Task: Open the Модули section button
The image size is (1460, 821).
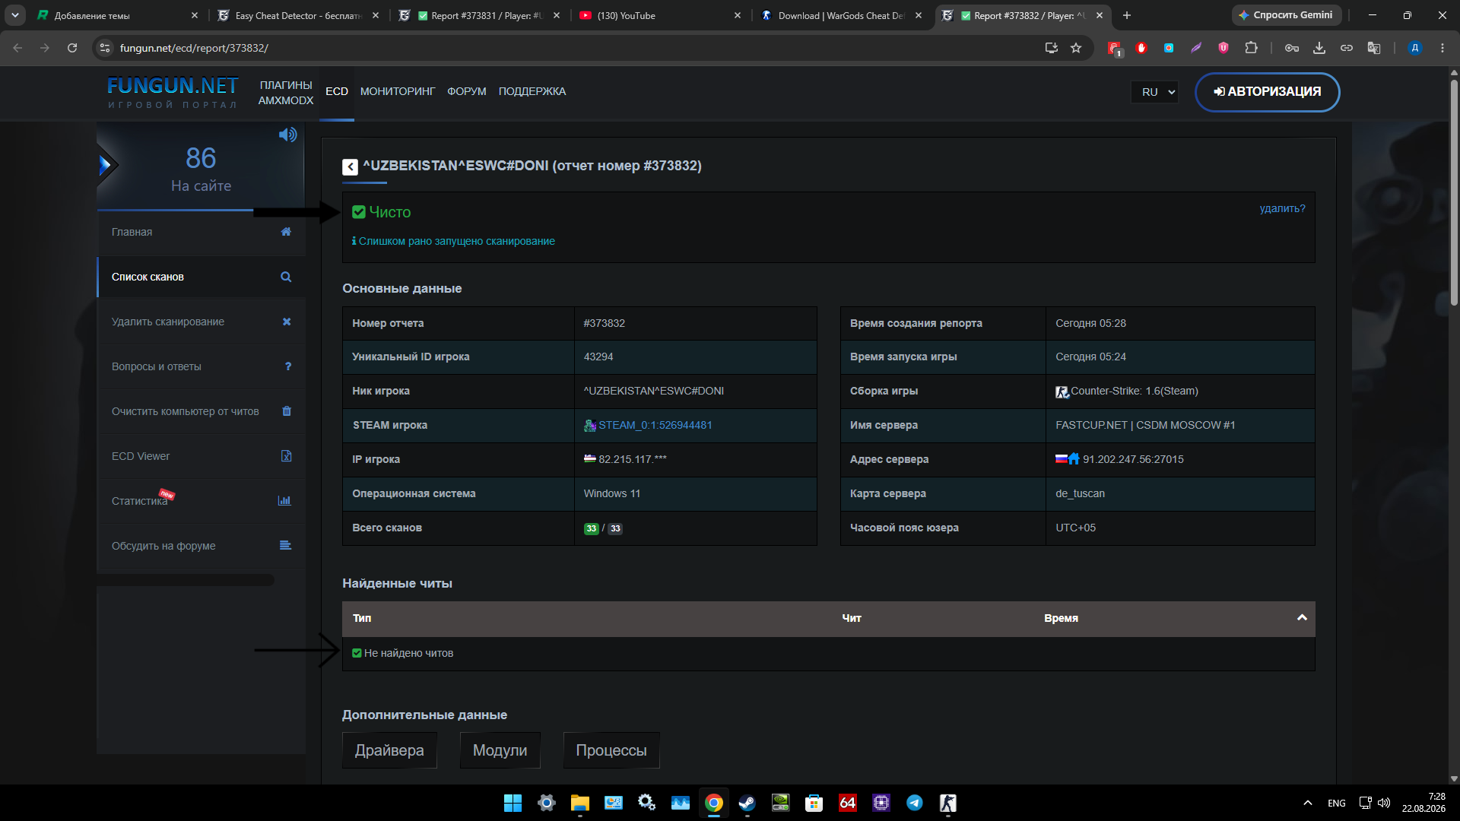Action: pos(500,750)
